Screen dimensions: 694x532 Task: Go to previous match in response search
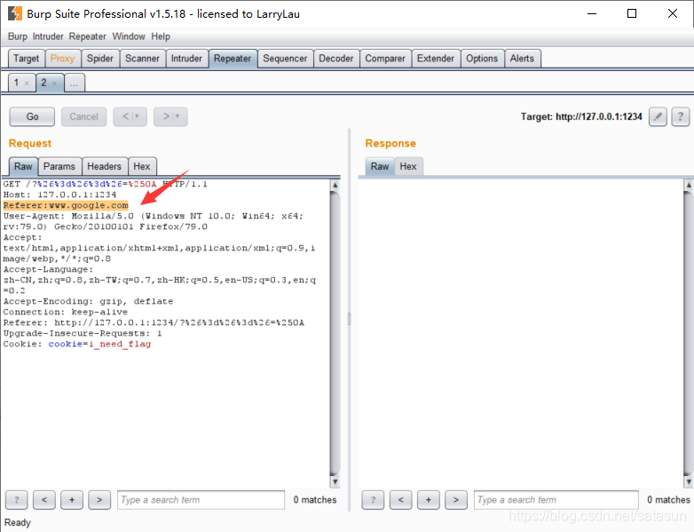pos(400,500)
